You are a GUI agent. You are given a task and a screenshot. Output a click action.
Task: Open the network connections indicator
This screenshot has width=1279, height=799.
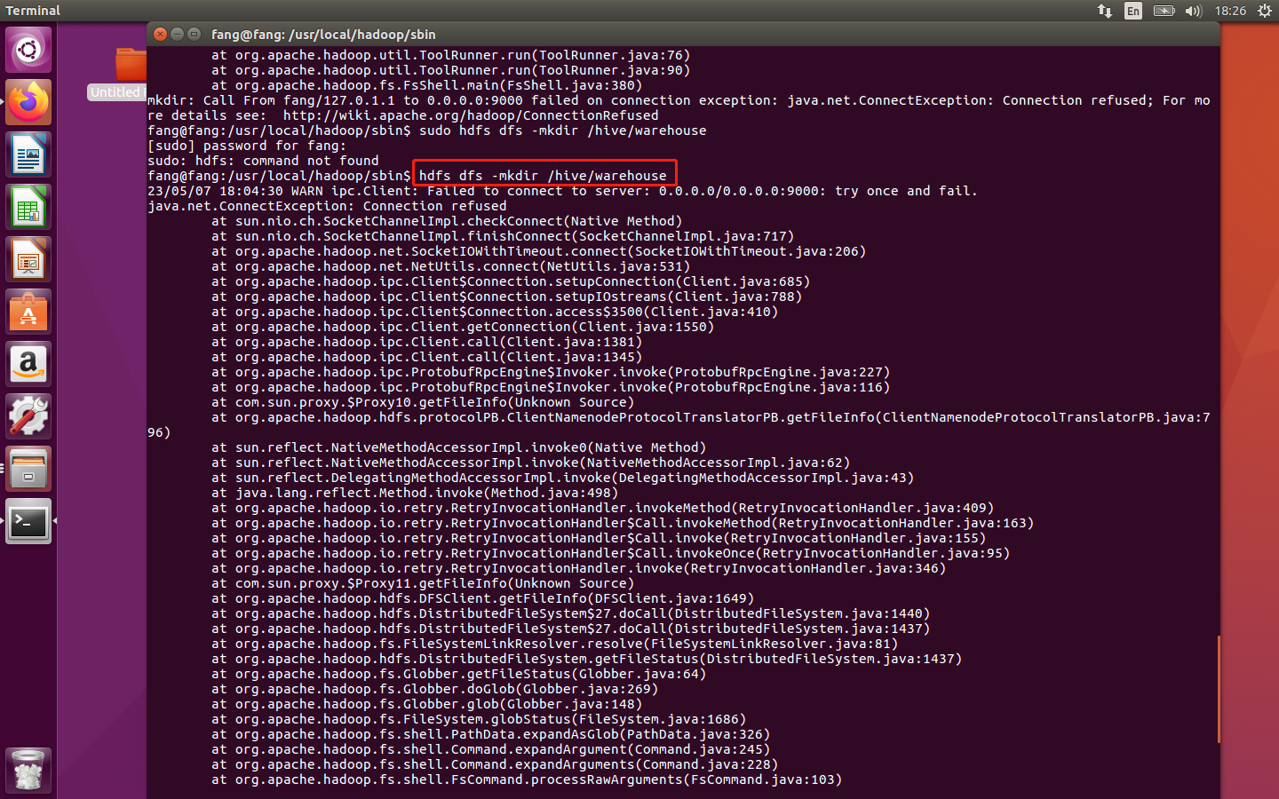click(1104, 11)
